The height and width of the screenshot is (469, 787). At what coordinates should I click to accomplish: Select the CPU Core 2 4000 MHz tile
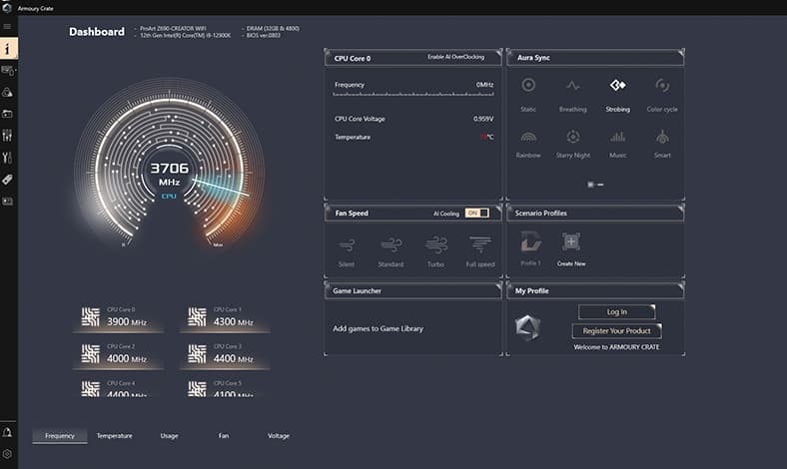pos(118,354)
